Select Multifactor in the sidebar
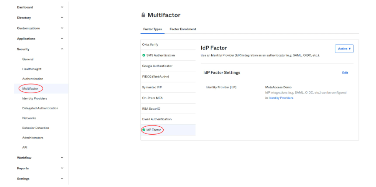This screenshot has height=187, width=376. pos(30,89)
